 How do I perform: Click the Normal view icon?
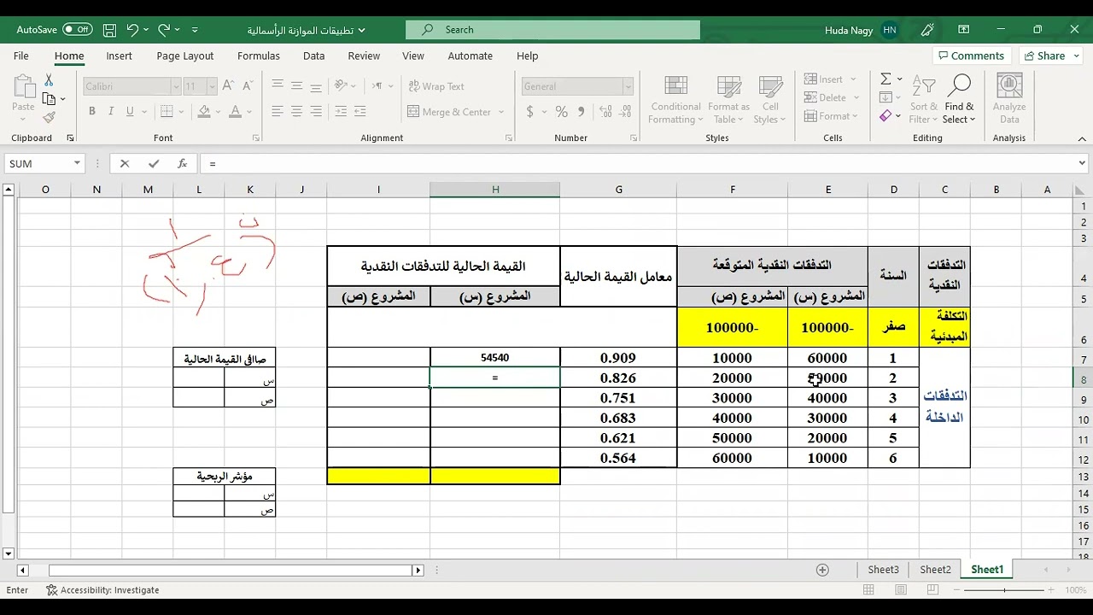click(x=868, y=590)
